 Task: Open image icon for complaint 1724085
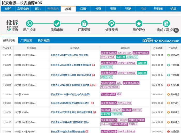[87, 131]
